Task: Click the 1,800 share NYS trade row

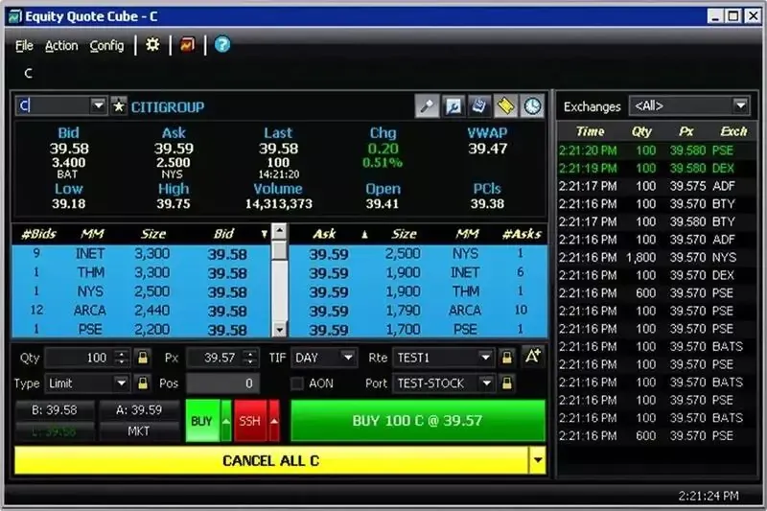Action: (x=656, y=257)
